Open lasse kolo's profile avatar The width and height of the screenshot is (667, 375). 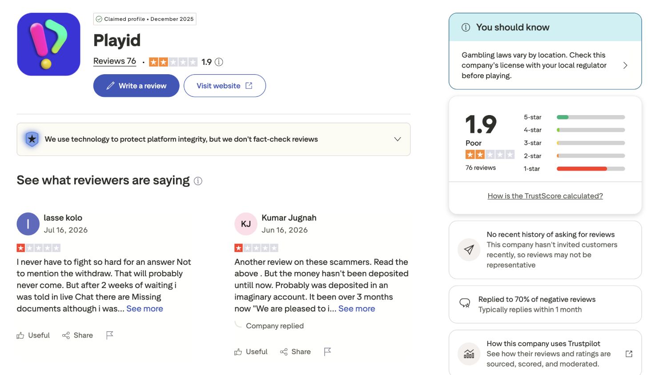[x=28, y=224]
